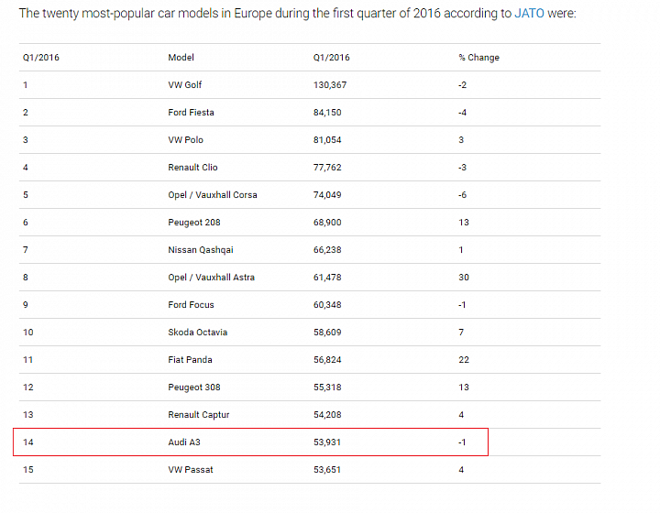Select the VW Golf model cell
Image resolution: width=660 pixels, height=513 pixels.
coord(185,85)
